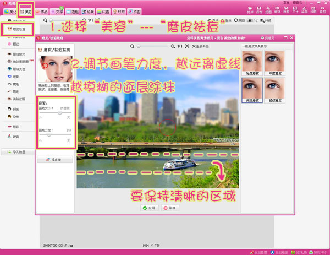330x255 pixels.
Task: Open the 场景 tab
Action: [x=88, y=12]
